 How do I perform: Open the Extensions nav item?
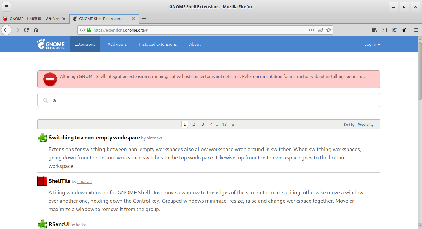pos(85,44)
